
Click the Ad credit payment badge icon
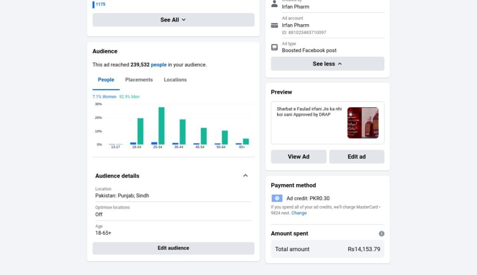pyautogui.click(x=277, y=198)
